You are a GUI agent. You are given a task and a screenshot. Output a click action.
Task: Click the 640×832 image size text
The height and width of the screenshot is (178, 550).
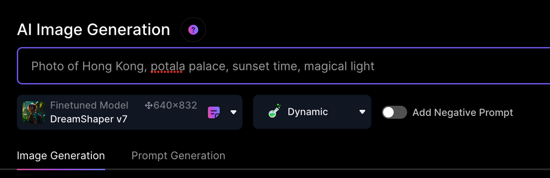176,105
